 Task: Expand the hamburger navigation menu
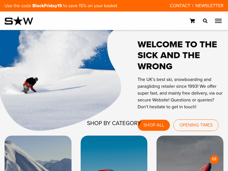pyautogui.click(x=218, y=21)
